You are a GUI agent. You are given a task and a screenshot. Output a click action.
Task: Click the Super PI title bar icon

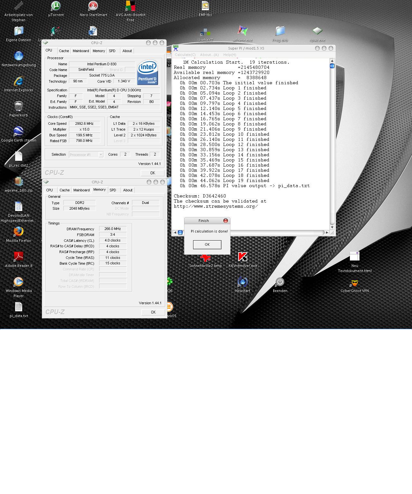point(176,48)
